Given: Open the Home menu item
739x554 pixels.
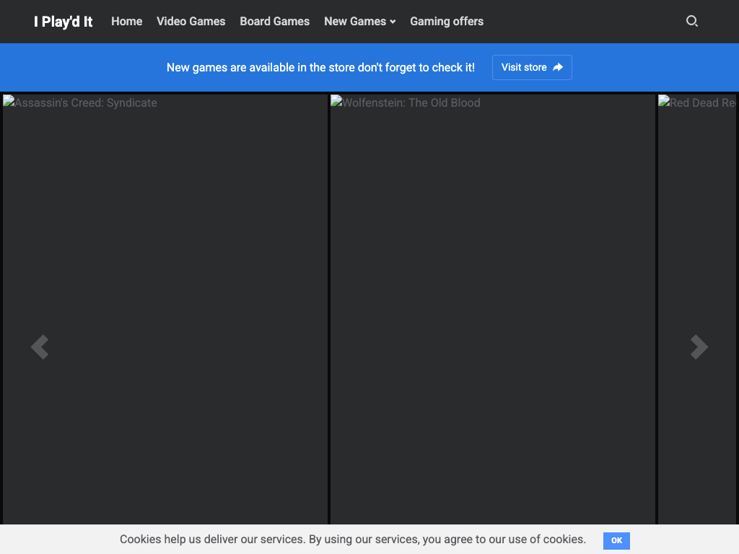Looking at the screenshot, I should coord(126,22).
